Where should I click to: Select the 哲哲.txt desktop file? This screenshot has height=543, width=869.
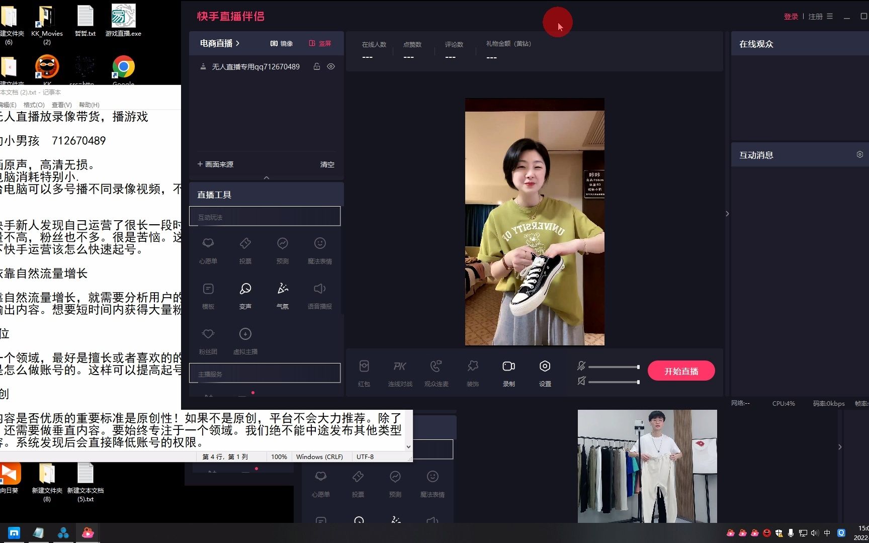pos(85,21)
